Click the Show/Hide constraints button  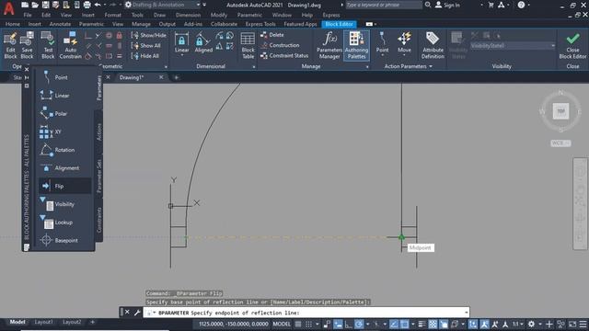tap(149, 35)
